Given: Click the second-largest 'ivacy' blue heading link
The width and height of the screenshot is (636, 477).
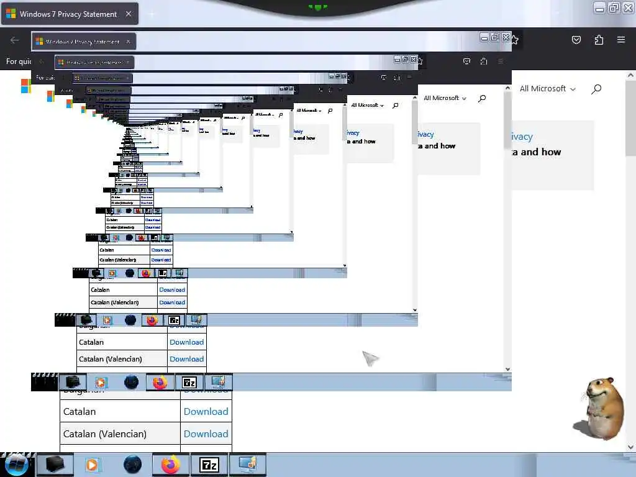Looking at the screenshot, I should click(425, 134).
